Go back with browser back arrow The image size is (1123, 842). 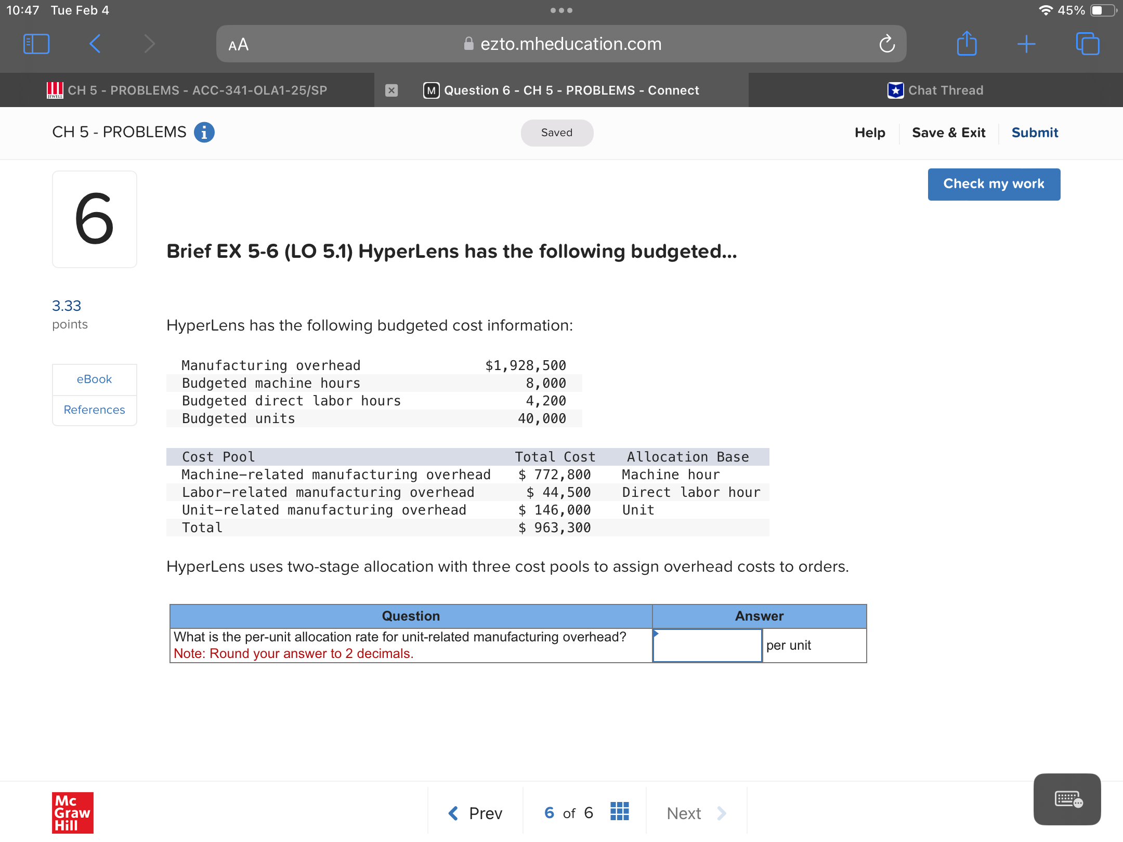click(95, 44)
